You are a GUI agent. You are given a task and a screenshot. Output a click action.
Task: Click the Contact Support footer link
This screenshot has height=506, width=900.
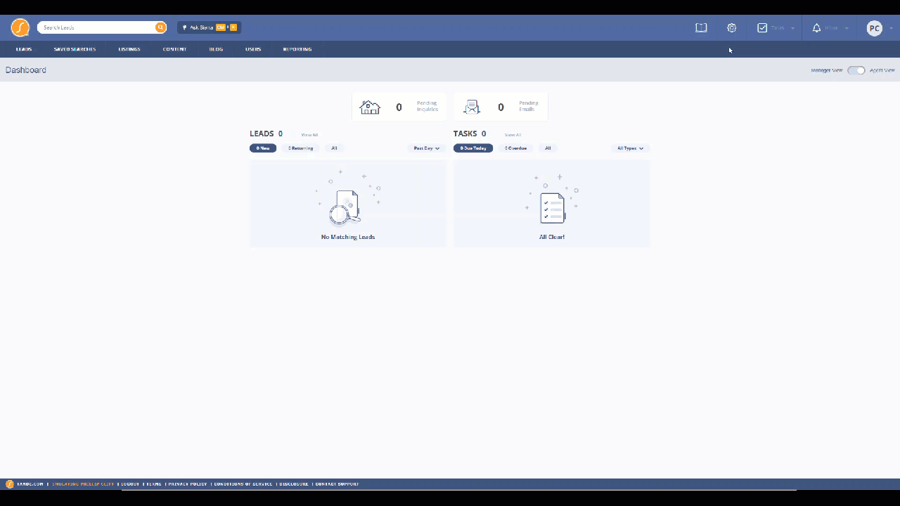(x=337, y=484)
